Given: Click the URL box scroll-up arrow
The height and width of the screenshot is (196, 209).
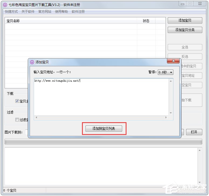Looking at the screenshot, I should (x=170, y=81).
